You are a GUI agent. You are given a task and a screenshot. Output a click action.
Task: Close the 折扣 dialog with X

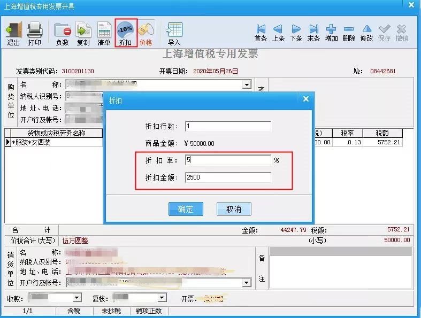point(306,99)
